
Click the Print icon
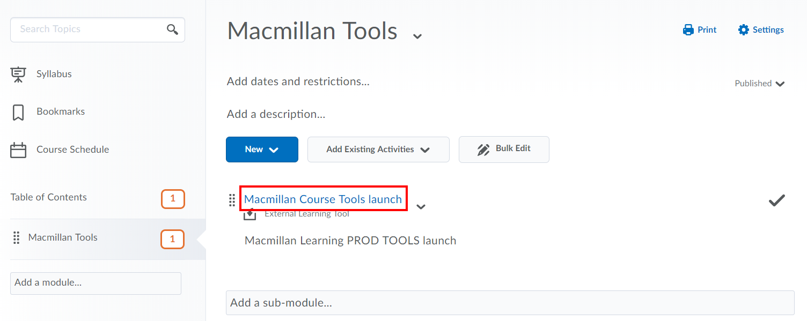pyautogui.click(x=687, y=29)
